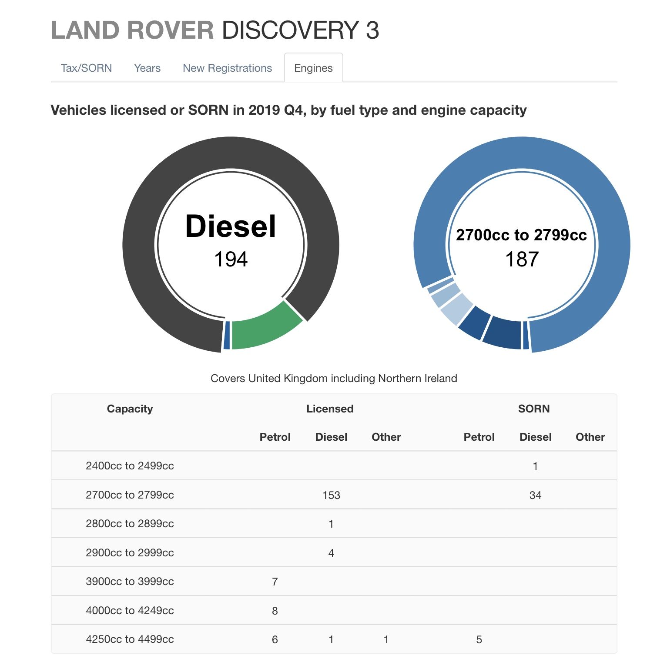Click the palest blue segment in capacity donut
Screen dimensions: 667x665
[457, 309]
